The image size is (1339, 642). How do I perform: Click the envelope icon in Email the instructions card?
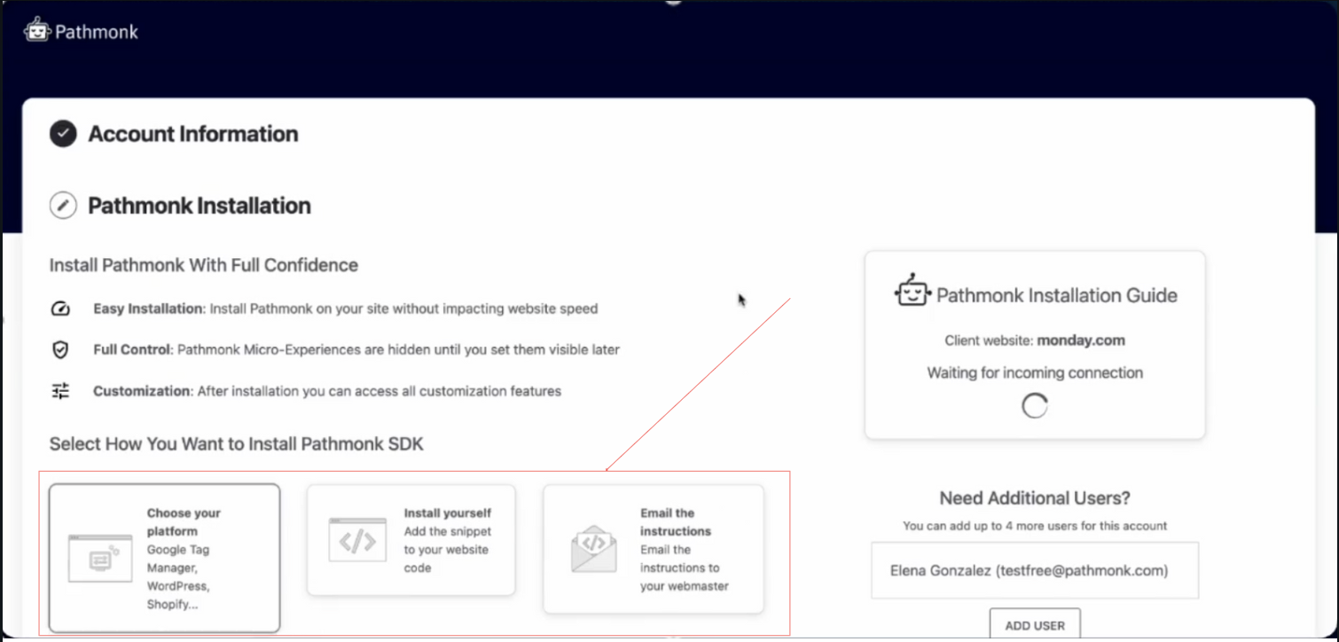click(593, 549)
